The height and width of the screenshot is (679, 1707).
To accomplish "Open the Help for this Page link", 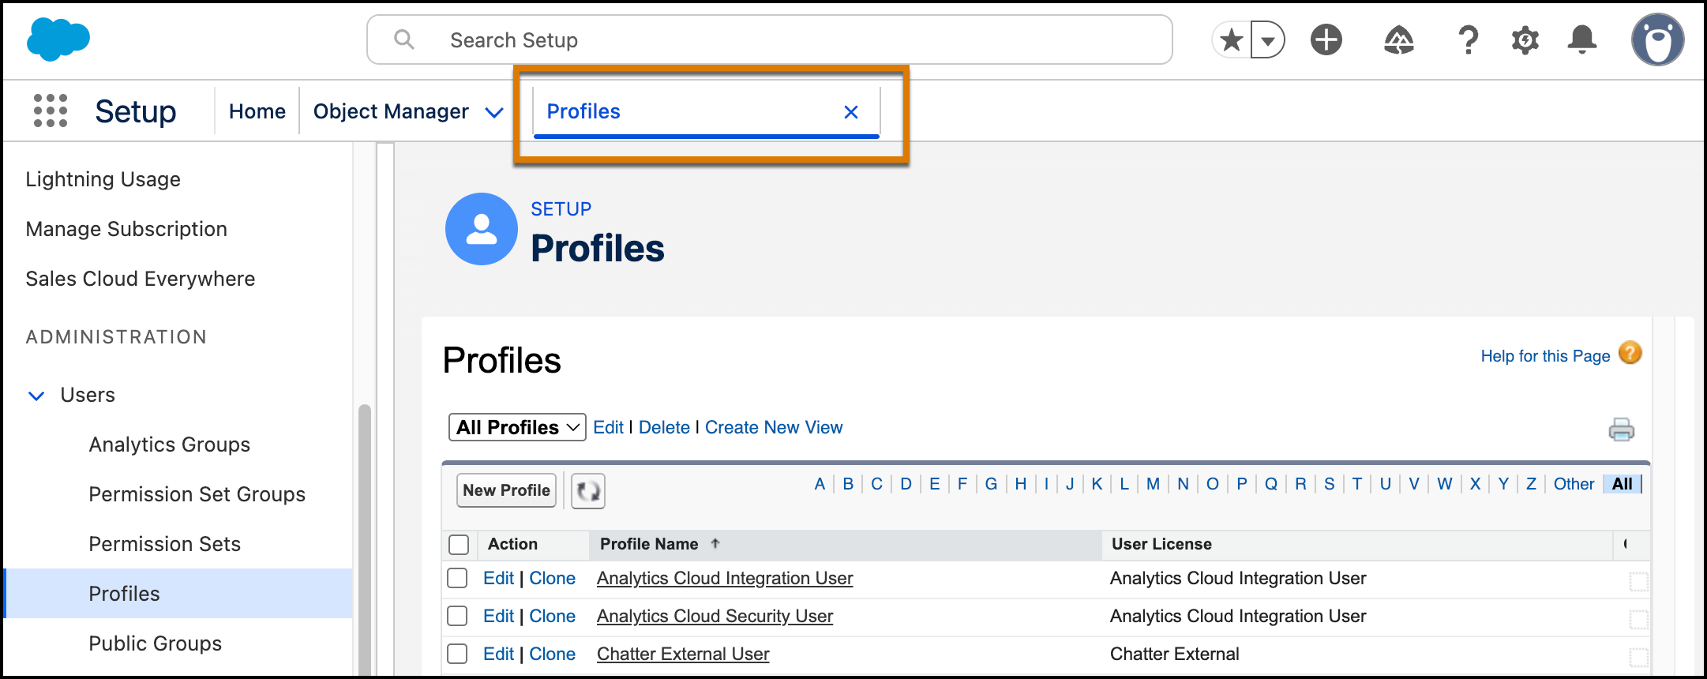I will (x=1545, y=356).
